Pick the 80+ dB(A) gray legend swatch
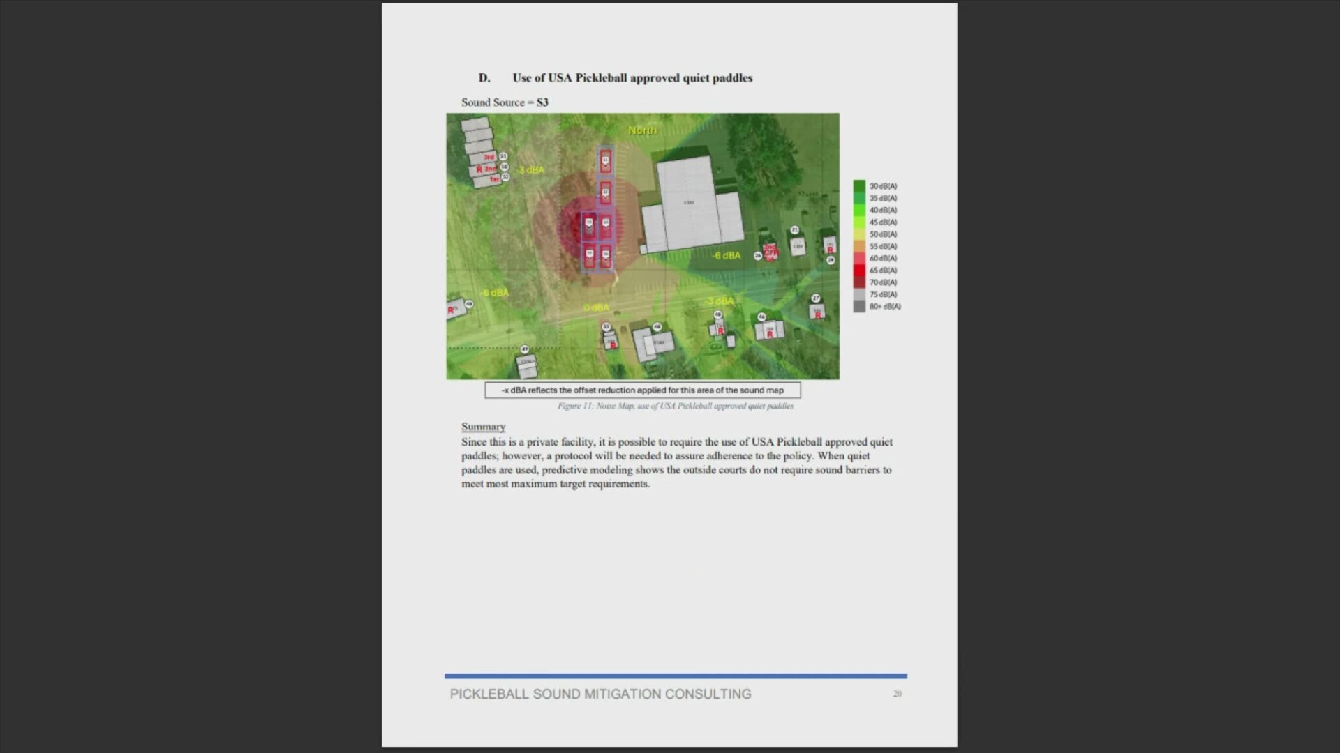This screenshot has height=753, width=1340. [x=859, y=306]
